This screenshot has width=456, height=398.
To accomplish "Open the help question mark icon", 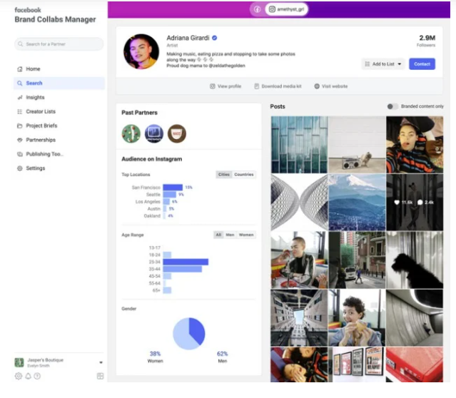I will [37, 376].
